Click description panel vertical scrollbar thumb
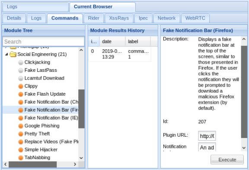249x170 pixels. [244, 92]
